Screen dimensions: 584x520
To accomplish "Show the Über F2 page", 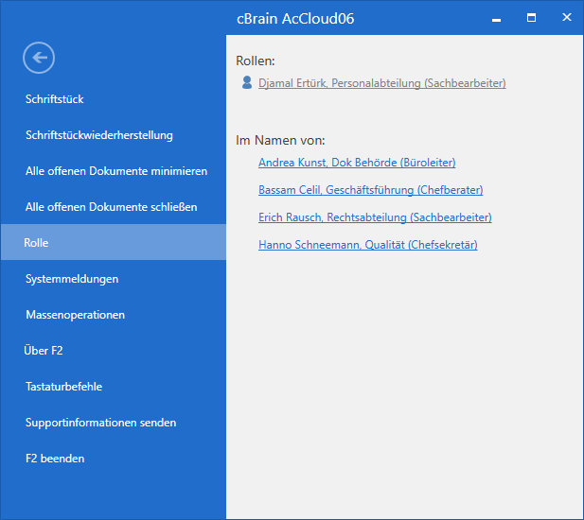I will [x=44, y=351].
